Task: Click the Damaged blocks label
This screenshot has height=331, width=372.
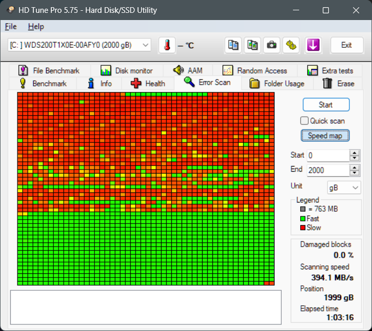Action: point(325,244)
